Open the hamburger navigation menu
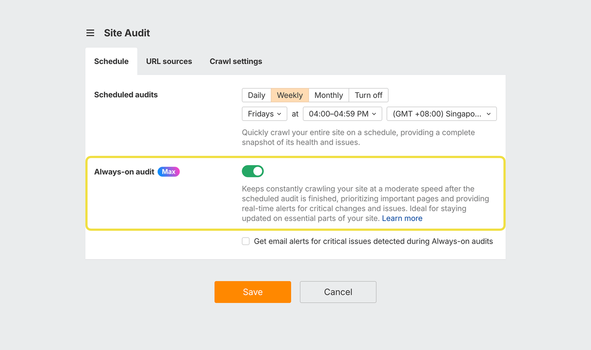The image size is (591, 350). point(90,33)
